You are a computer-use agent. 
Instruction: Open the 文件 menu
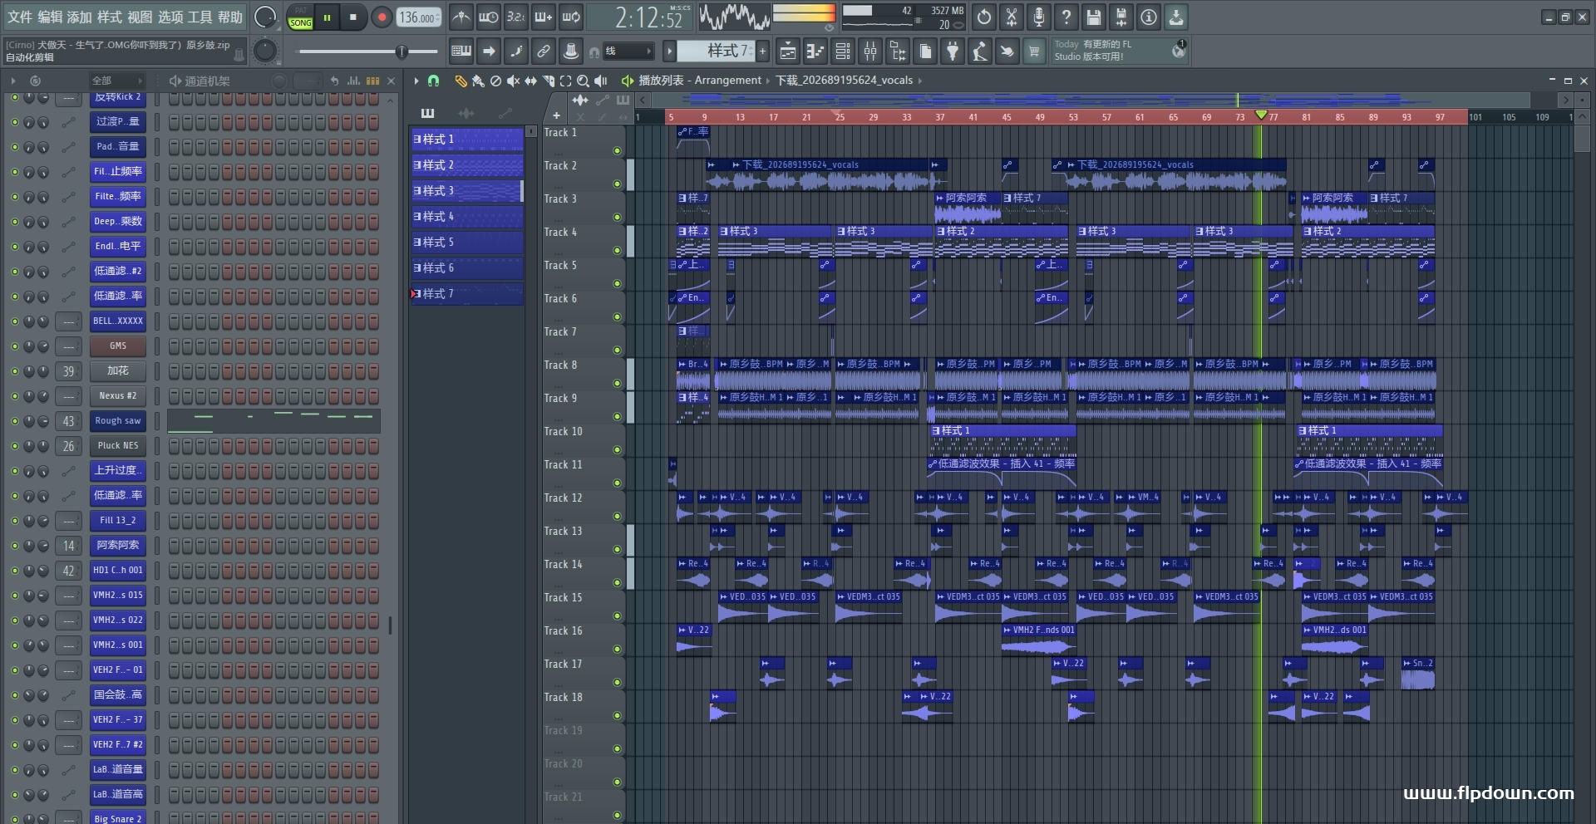pyautogui.click(x=20, y=17)
